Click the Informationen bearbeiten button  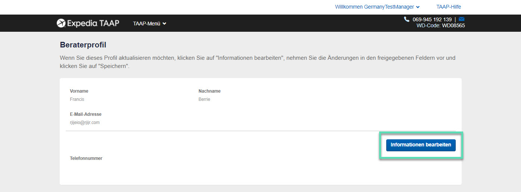click(421, 145)
